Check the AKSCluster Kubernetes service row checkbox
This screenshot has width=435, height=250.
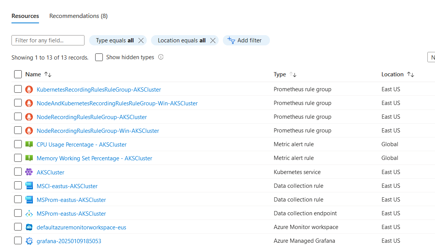pos(18,171)
